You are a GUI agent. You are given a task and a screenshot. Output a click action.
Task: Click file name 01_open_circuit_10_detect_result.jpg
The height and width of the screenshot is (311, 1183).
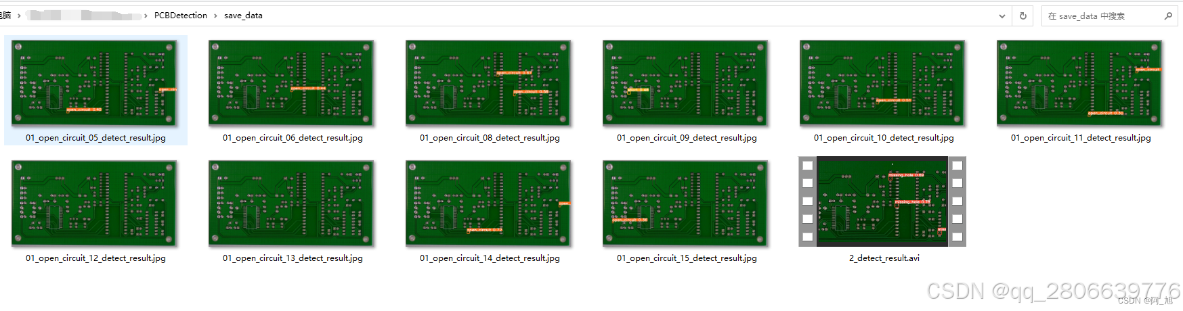coord(884,138)
